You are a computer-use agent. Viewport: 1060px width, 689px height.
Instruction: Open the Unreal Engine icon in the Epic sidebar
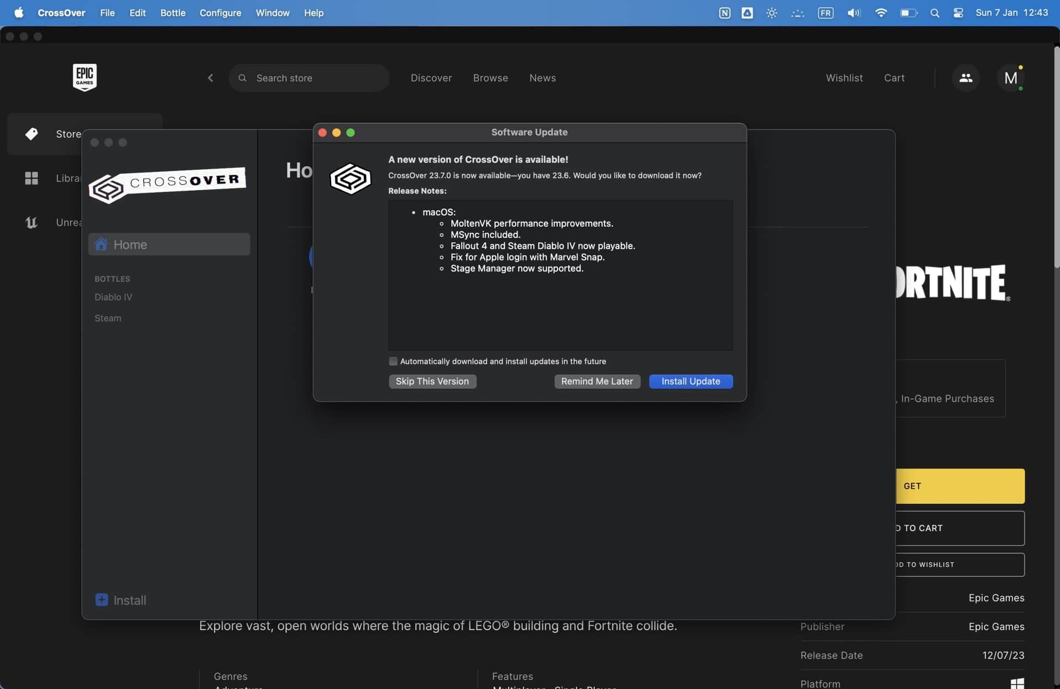pyautogui.click(x=31, y=222)
